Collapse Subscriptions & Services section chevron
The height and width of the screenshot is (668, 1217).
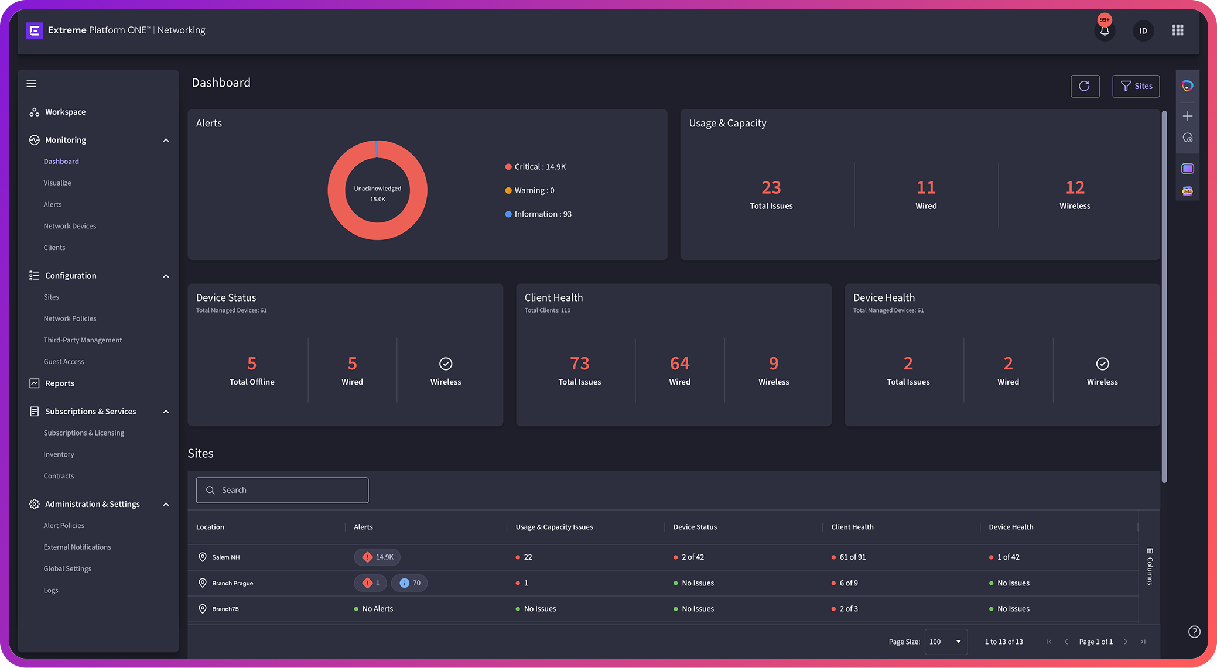(166, 412)
